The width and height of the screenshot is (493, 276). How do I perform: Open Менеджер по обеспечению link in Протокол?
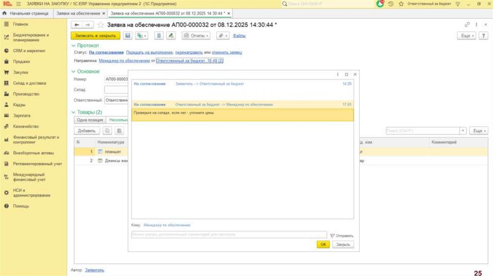[x=124, y=61]
